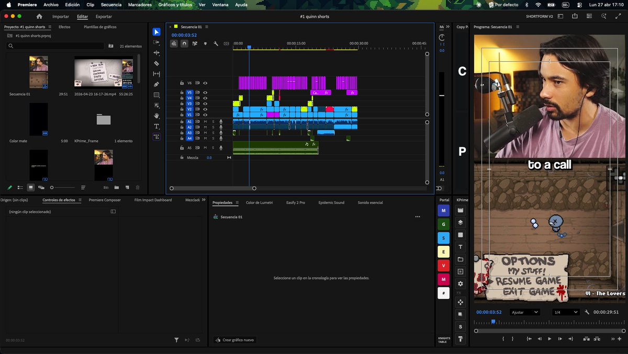Hide track V1 with eye toggle

coord(205,115)
